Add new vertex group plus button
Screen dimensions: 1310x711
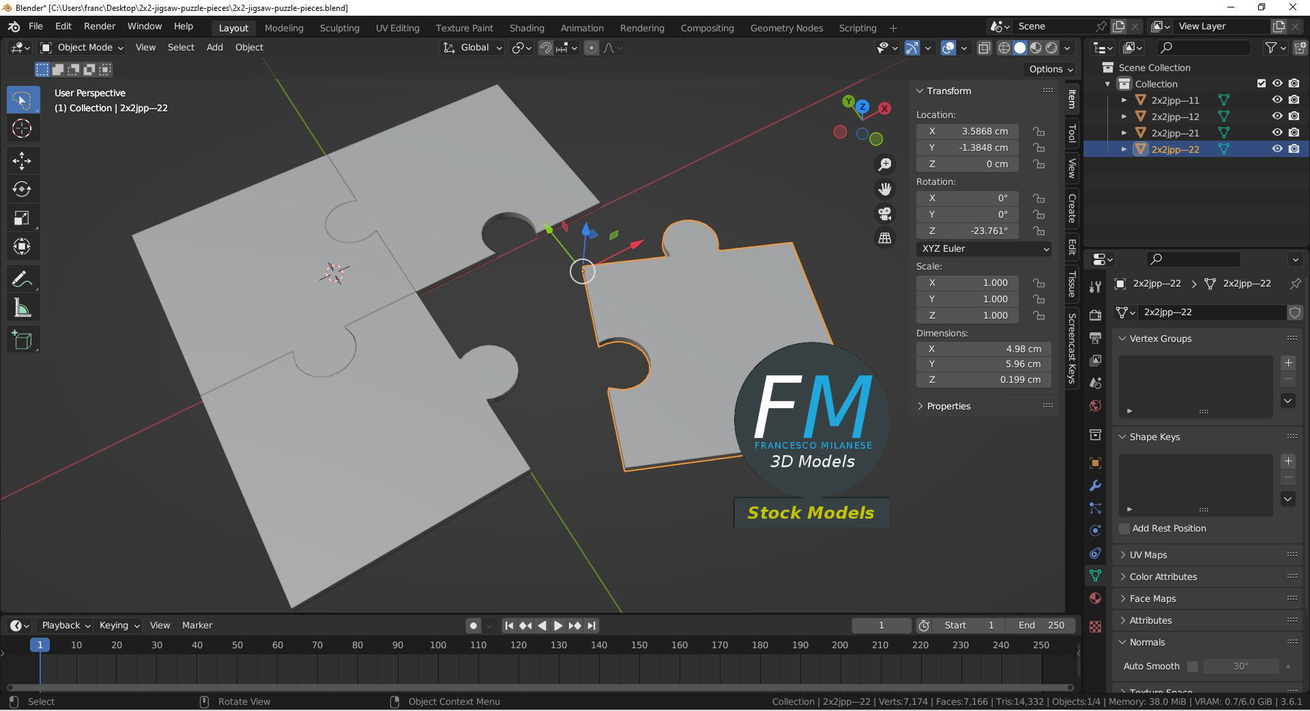pyautogui.click(x=1288, y=363)
